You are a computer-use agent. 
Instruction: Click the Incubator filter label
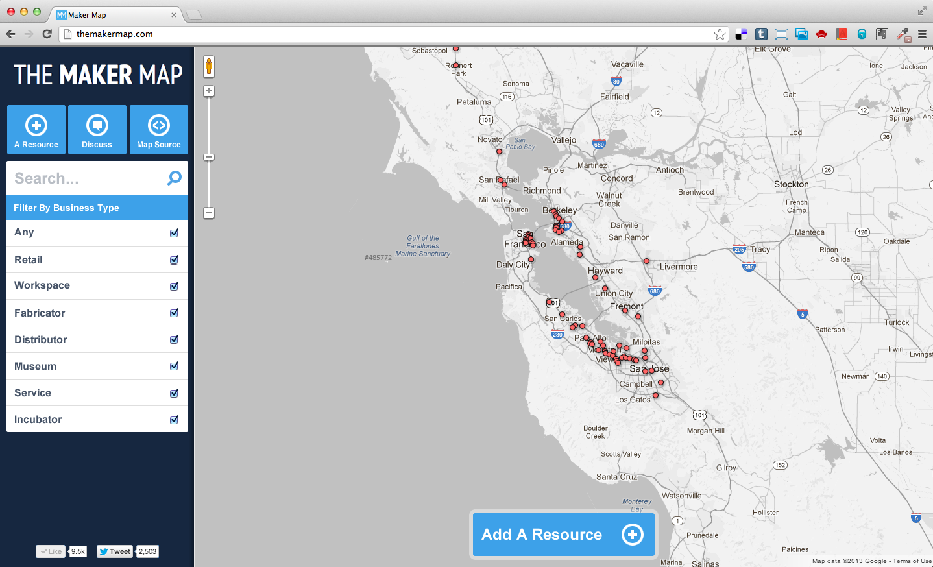coord(38,419)
